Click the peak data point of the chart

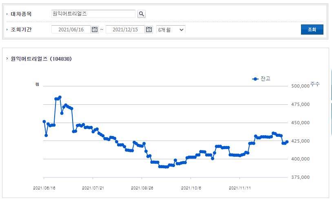click(x=60, y=97)
